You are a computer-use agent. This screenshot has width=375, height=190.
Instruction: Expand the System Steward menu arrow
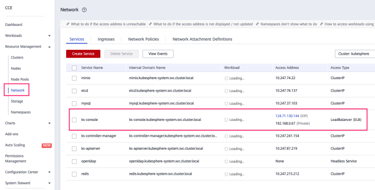pyautogui.click(x=49, y=183)
